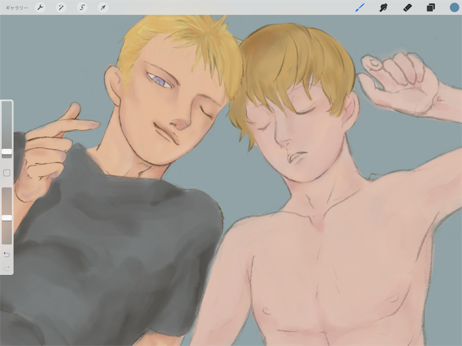Open the blue color picker circle
This screenshot has width=462, height=346.
[x=455, y=7]
